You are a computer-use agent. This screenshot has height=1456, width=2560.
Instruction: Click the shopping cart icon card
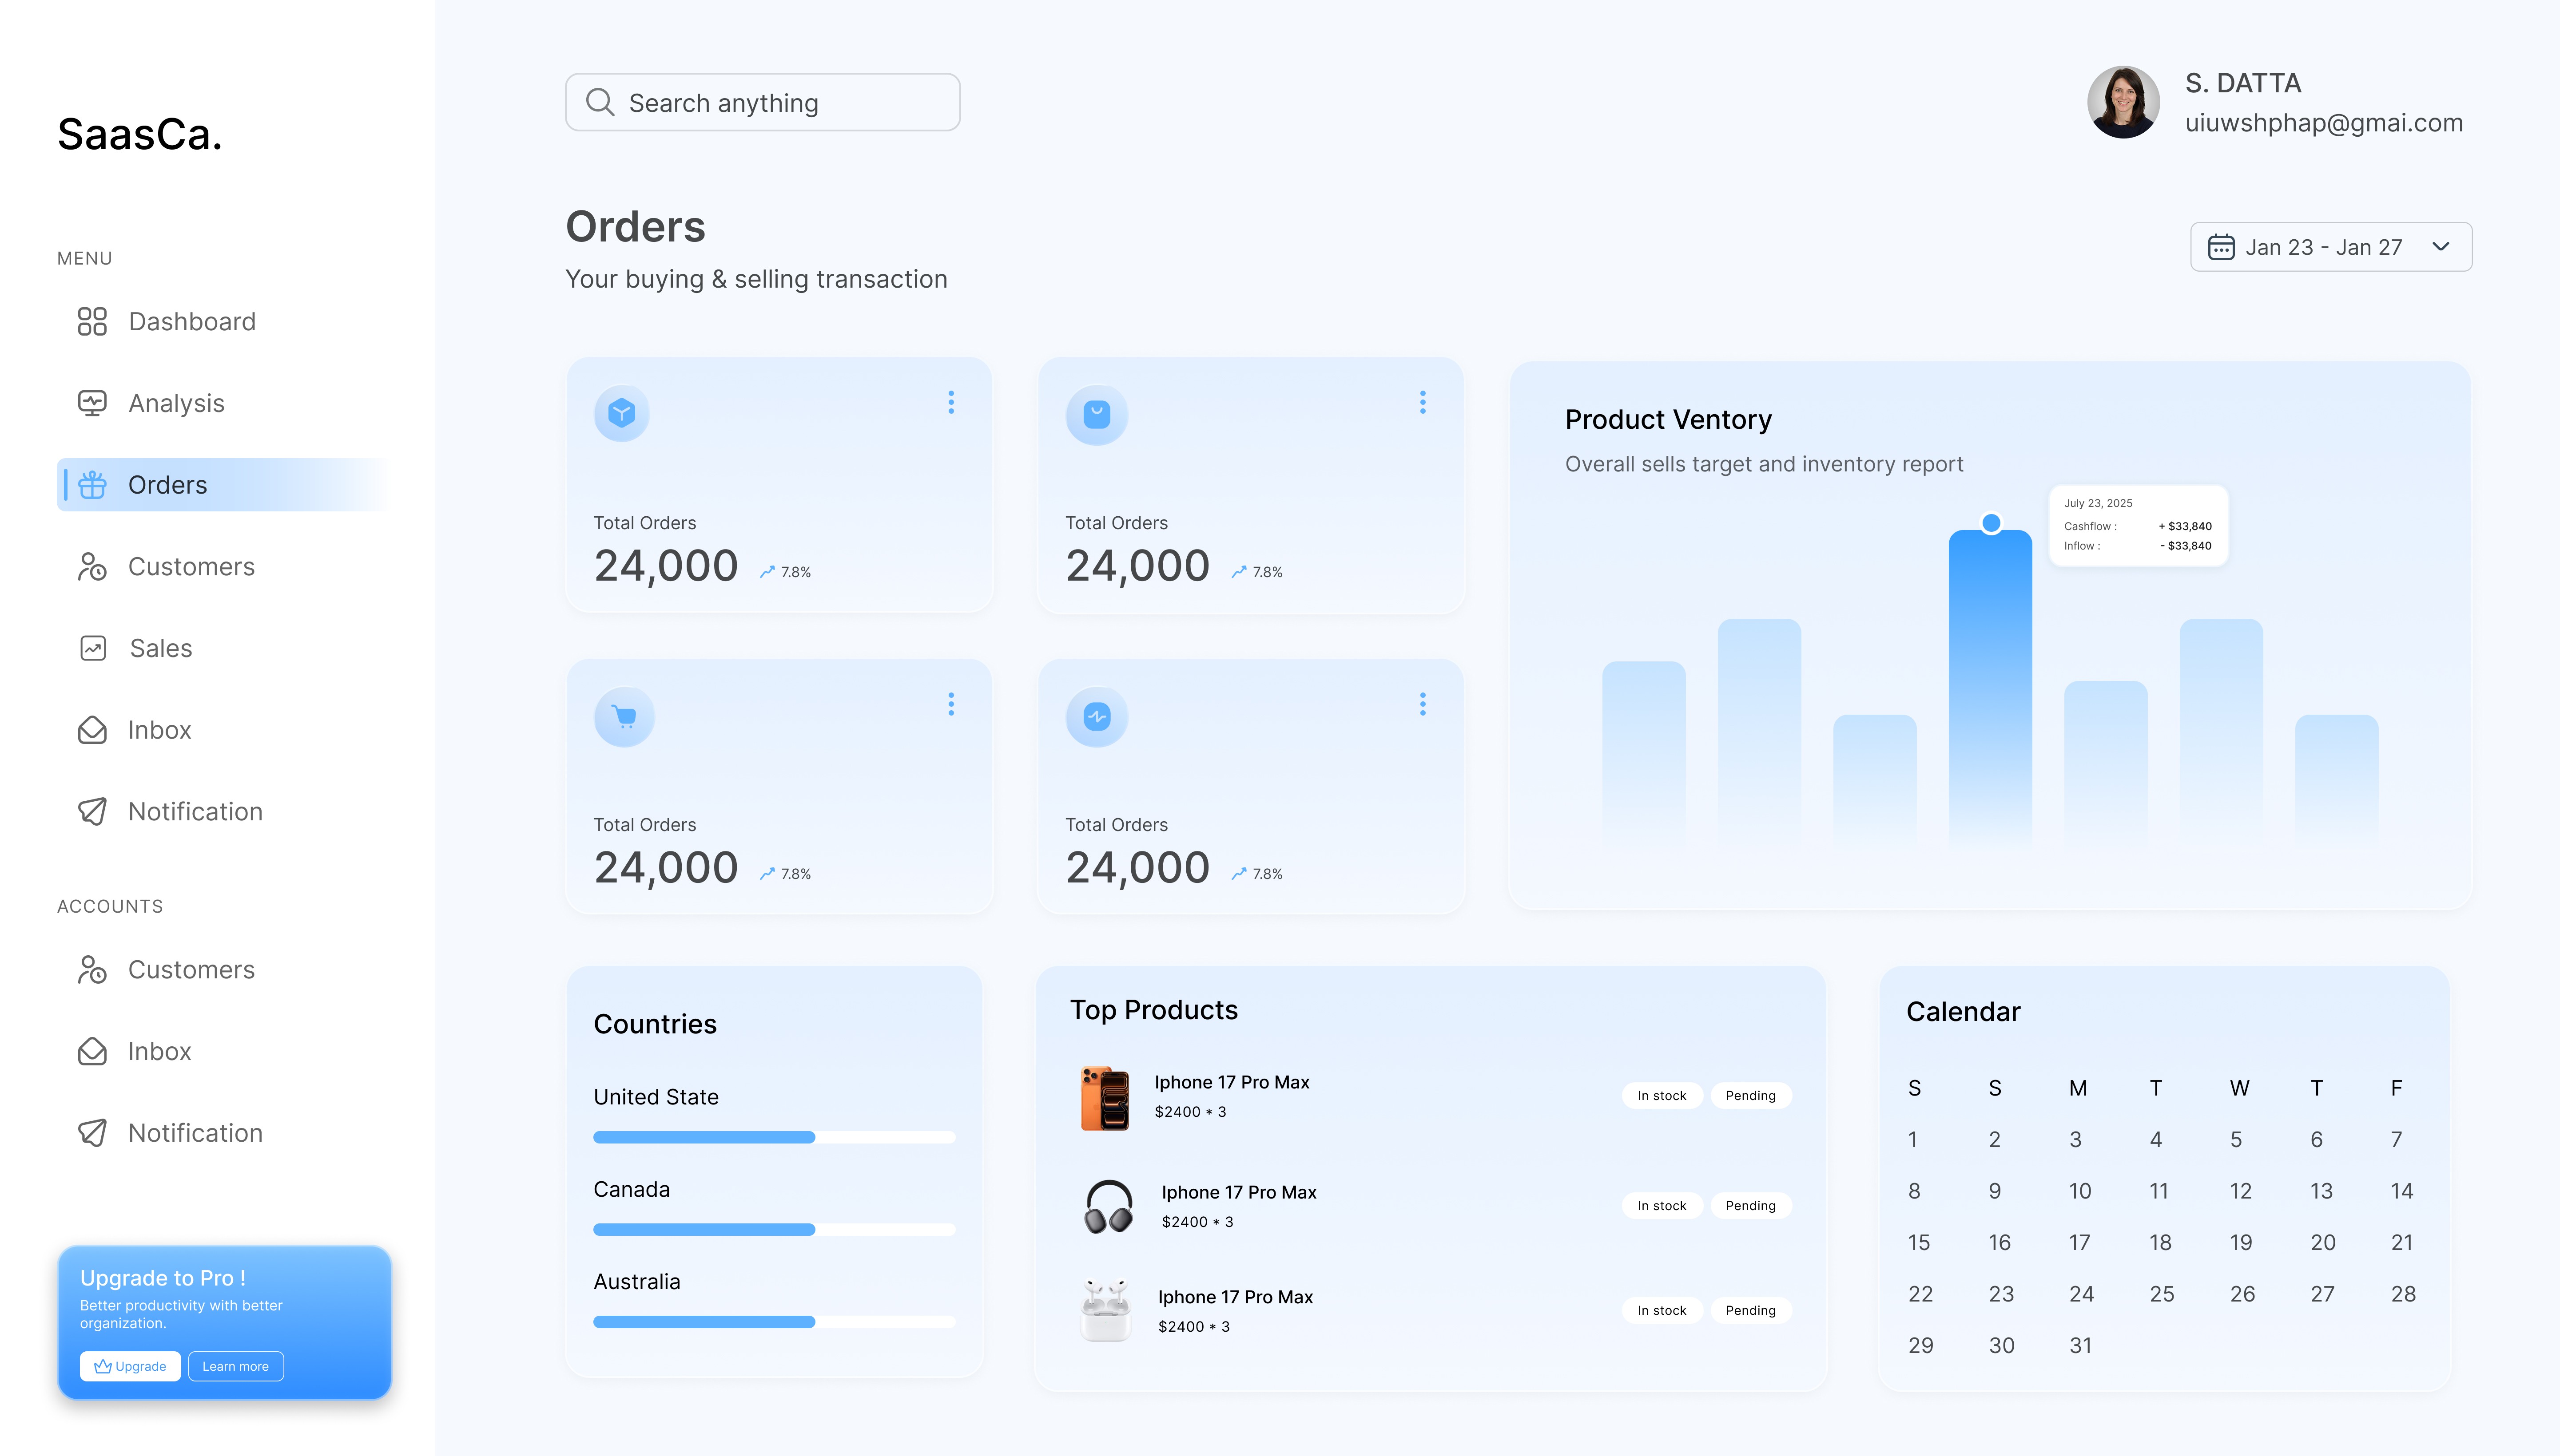624,716
